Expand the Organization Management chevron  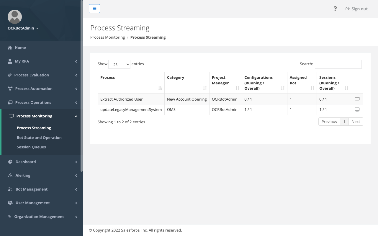point(76,217)
